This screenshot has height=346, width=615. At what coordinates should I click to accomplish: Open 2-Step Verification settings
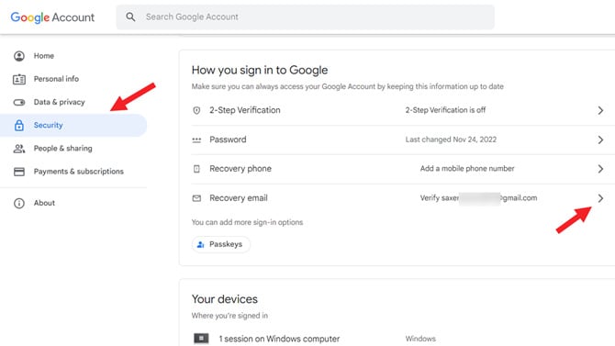point(245,110)
